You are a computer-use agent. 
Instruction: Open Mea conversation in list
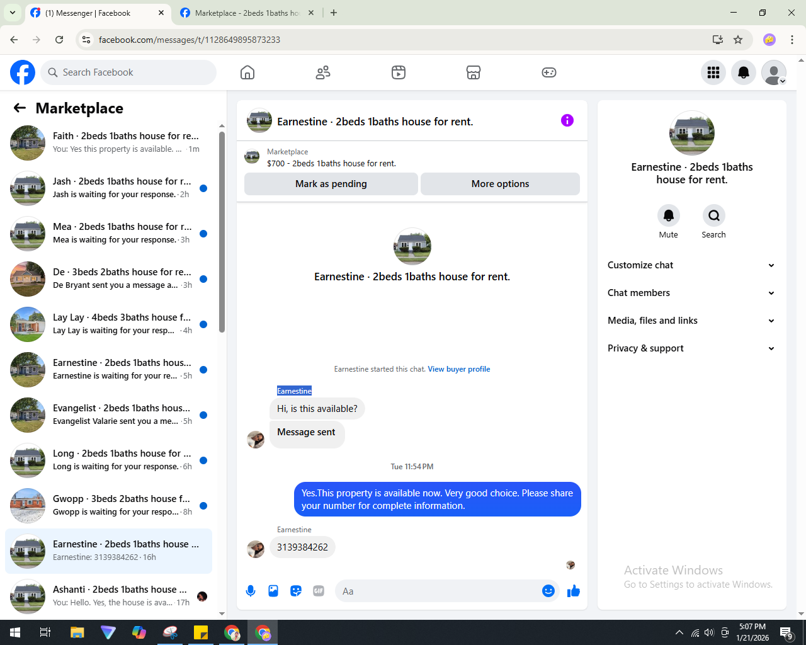pyautogui.click(x=108, y=234)
